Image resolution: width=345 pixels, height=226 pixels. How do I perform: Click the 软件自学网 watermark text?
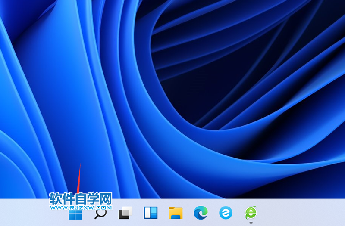(x=81, y=198)
